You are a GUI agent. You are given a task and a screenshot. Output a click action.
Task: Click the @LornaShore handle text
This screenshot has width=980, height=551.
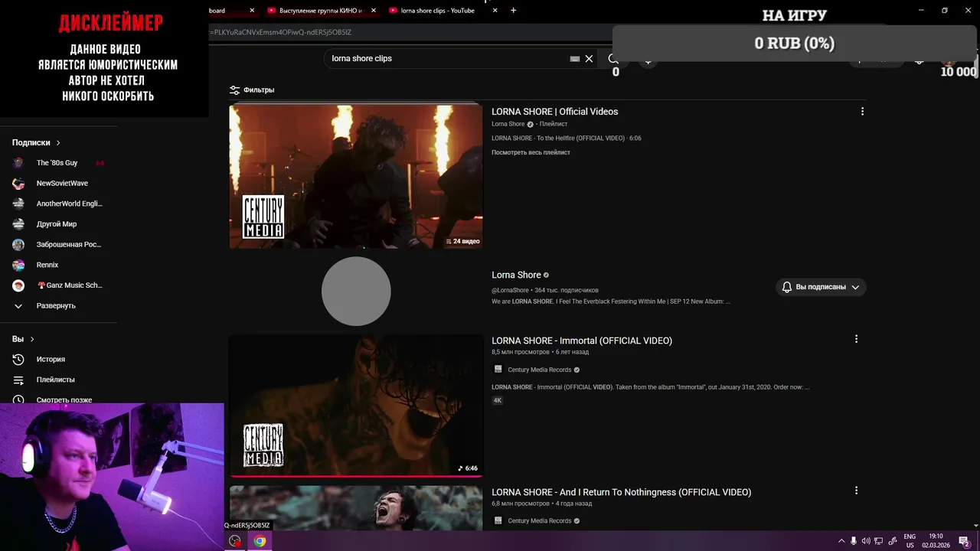(510, 291)
